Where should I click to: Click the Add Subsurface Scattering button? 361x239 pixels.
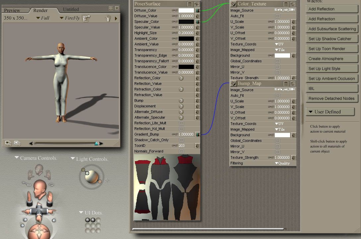coord(332,29)
